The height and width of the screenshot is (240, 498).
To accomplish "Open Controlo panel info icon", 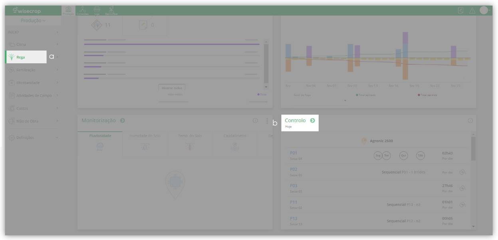I will (x=470, y=121).
